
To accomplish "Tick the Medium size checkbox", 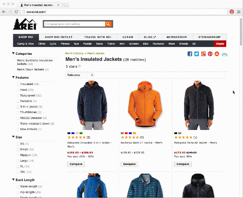I will (18, 155).
